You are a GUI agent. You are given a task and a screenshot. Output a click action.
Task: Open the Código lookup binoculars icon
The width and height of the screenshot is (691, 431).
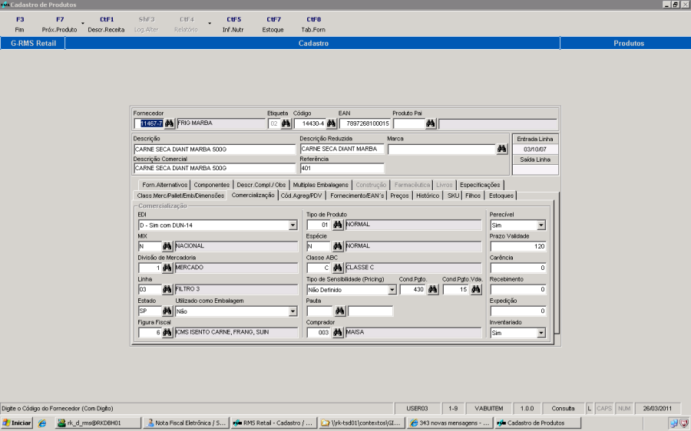coord(331,123)
